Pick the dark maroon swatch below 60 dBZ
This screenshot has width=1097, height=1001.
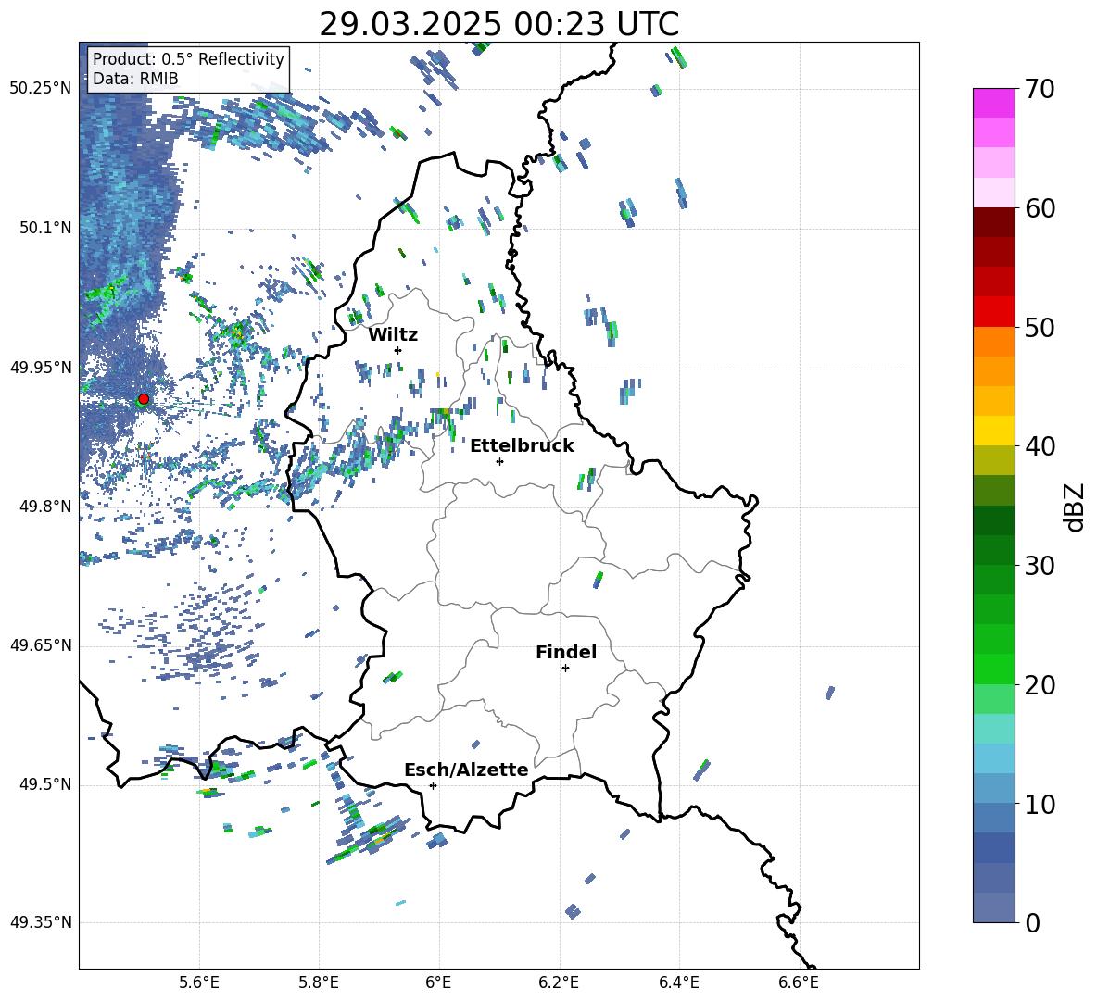(993, 222)
